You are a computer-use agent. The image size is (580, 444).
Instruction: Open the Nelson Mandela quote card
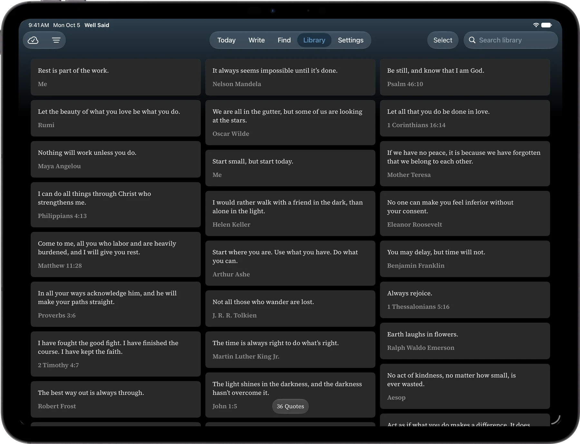(290, 77)
